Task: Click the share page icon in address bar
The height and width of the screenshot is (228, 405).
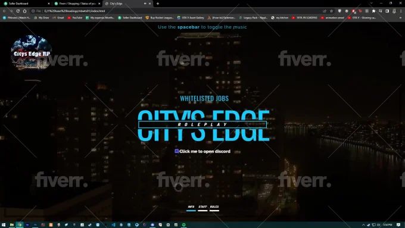Action: (x=325, y=11)
